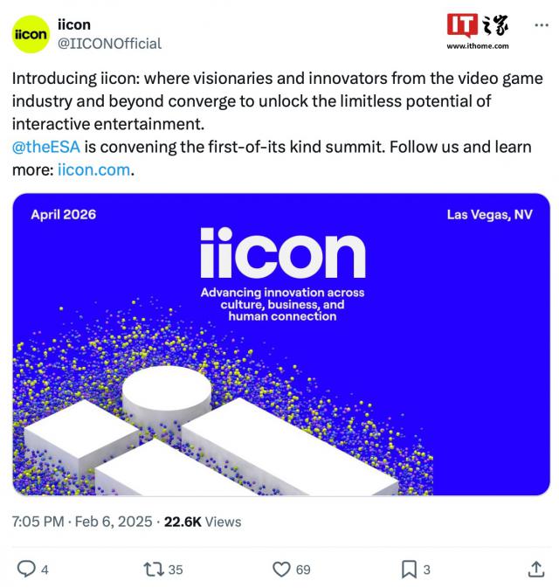Open the share post icon
Viewport: 559px width, 588px height.
point(536,569)
